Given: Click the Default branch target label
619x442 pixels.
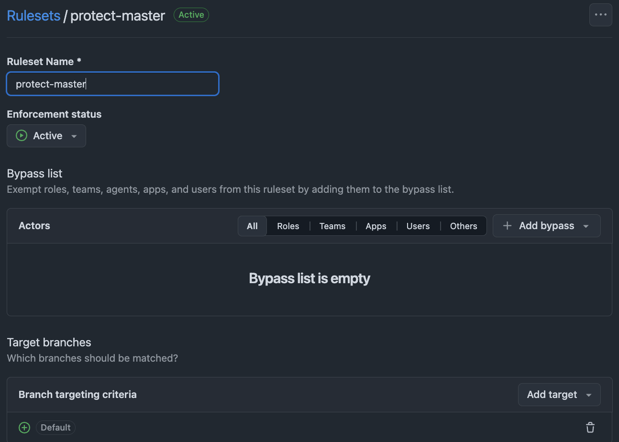Looking at the screenshot, I should tap(55, 428).
